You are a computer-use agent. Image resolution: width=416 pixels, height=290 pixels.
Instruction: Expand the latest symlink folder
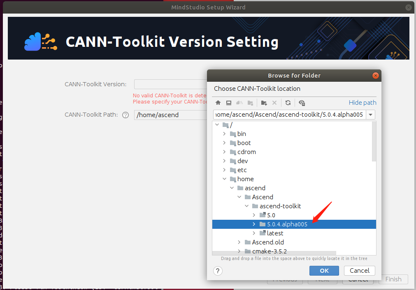tap(254, 233)
